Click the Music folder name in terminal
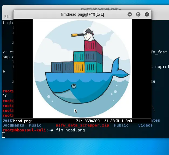The image size is (169, 155). pyautogui.click(x=35, y=125)
